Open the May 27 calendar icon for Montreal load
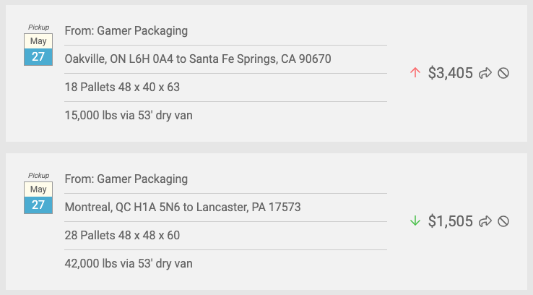Screen dimensions: 533x295 (x=38, y=197)
